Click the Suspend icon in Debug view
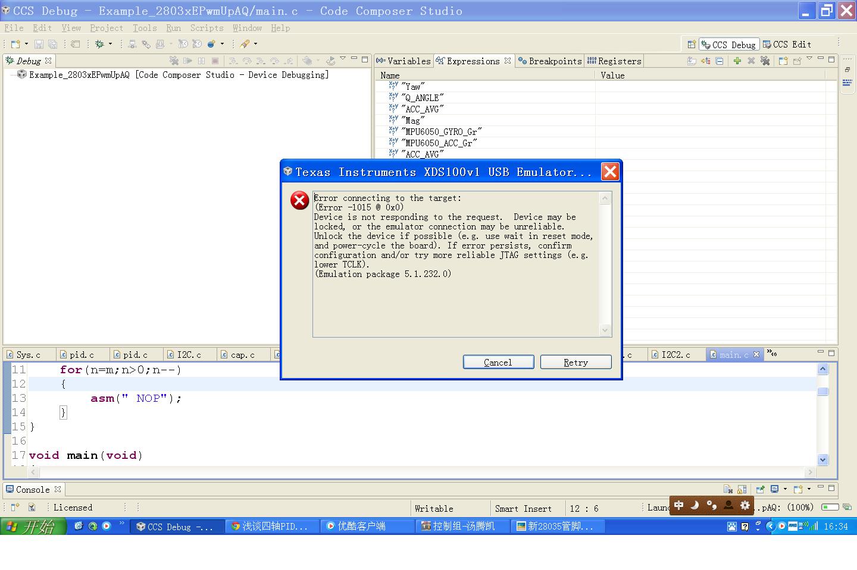Screen dimensions: 857x570 click(201, 61)
